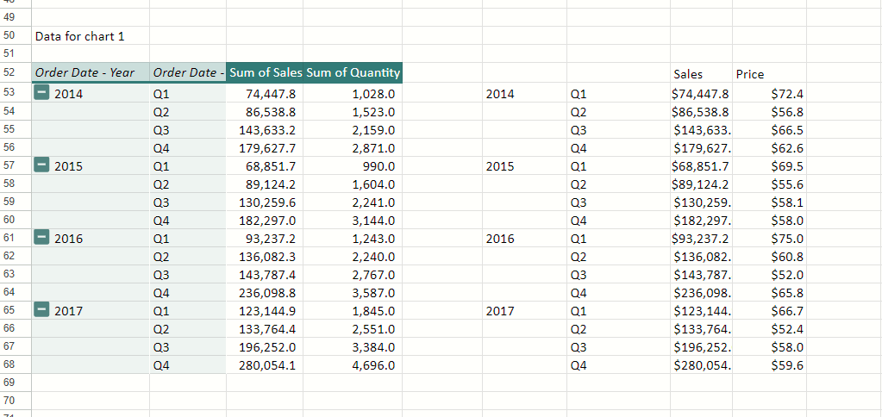Select cell with sales value 196,252.0
Viewport: 882px width, 417px height.
[265, 346]
